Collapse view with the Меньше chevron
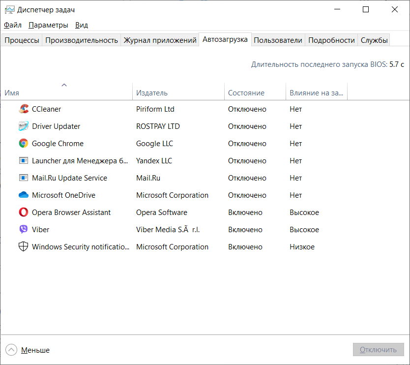The width and height of the screenshot is (410, 365). click(11, 350)
